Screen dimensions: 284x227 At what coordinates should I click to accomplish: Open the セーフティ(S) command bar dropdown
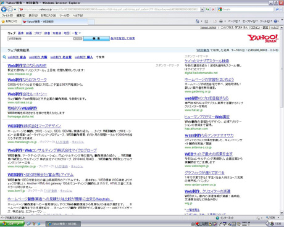click(250, 21)
